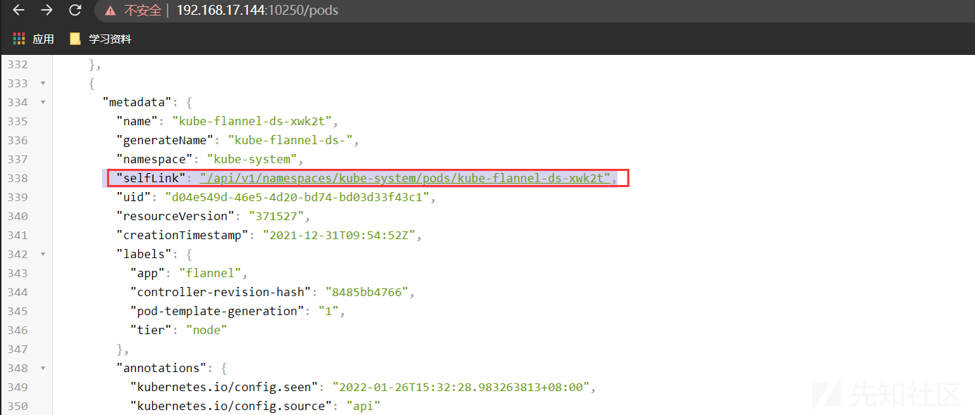Collapse the labels block at line 342
This screenshot has height=415, width=975.
pos(43,255)
